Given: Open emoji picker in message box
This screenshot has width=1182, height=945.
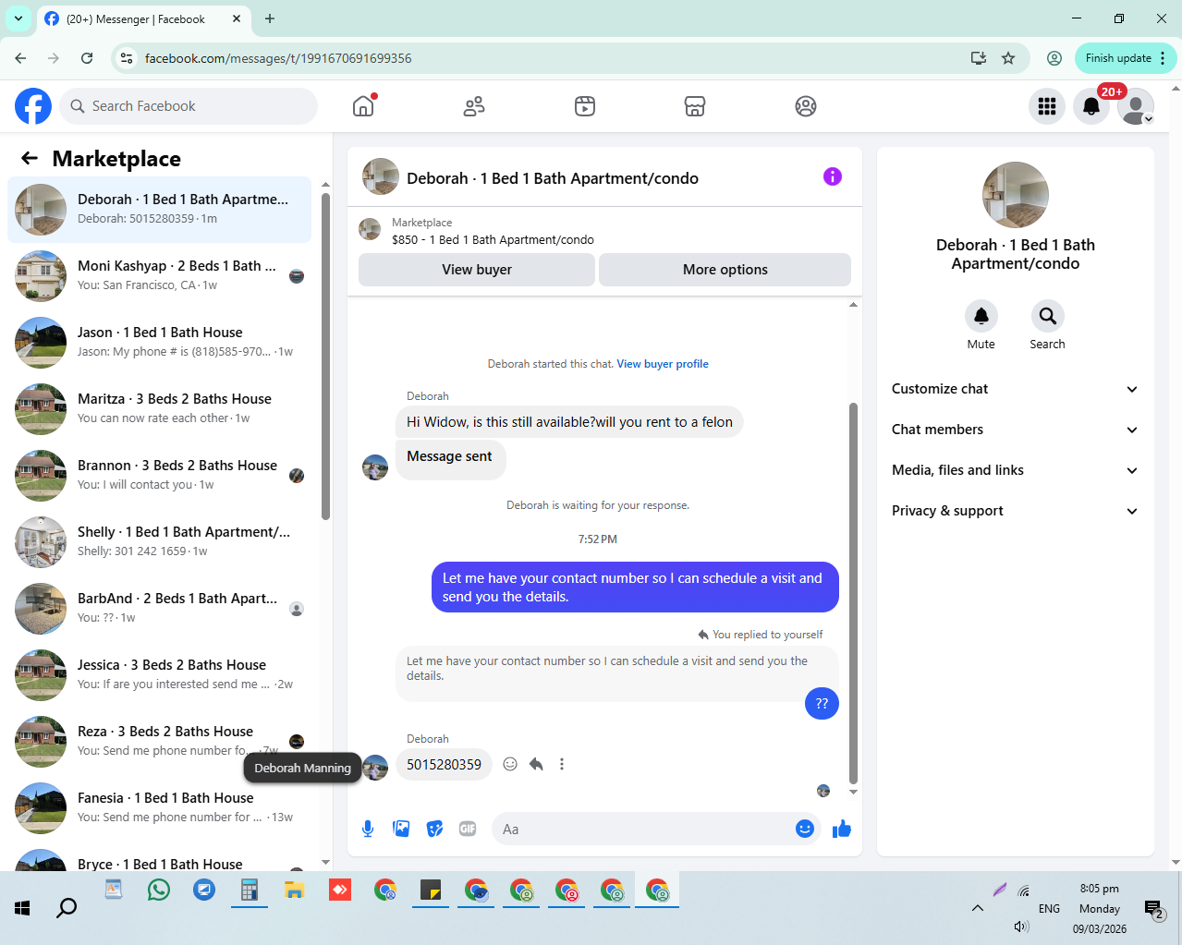Looking at the screenshot, I should [x=805, y=829].
